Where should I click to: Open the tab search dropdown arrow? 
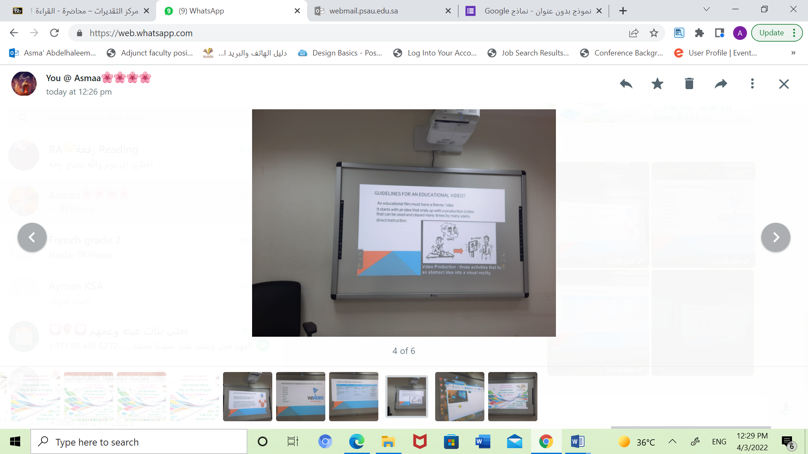[x=707, y=9]
